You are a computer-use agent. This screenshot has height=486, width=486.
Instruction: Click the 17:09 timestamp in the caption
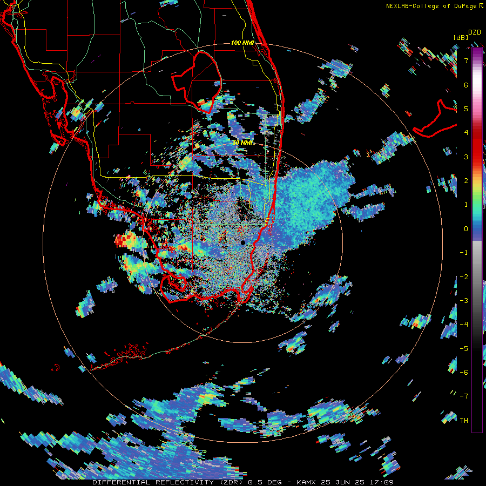coord(382,482)
